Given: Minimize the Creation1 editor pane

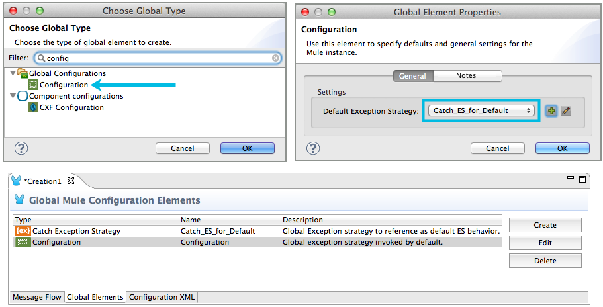Looking at the screenshot, I should click(x=571, y=177).
